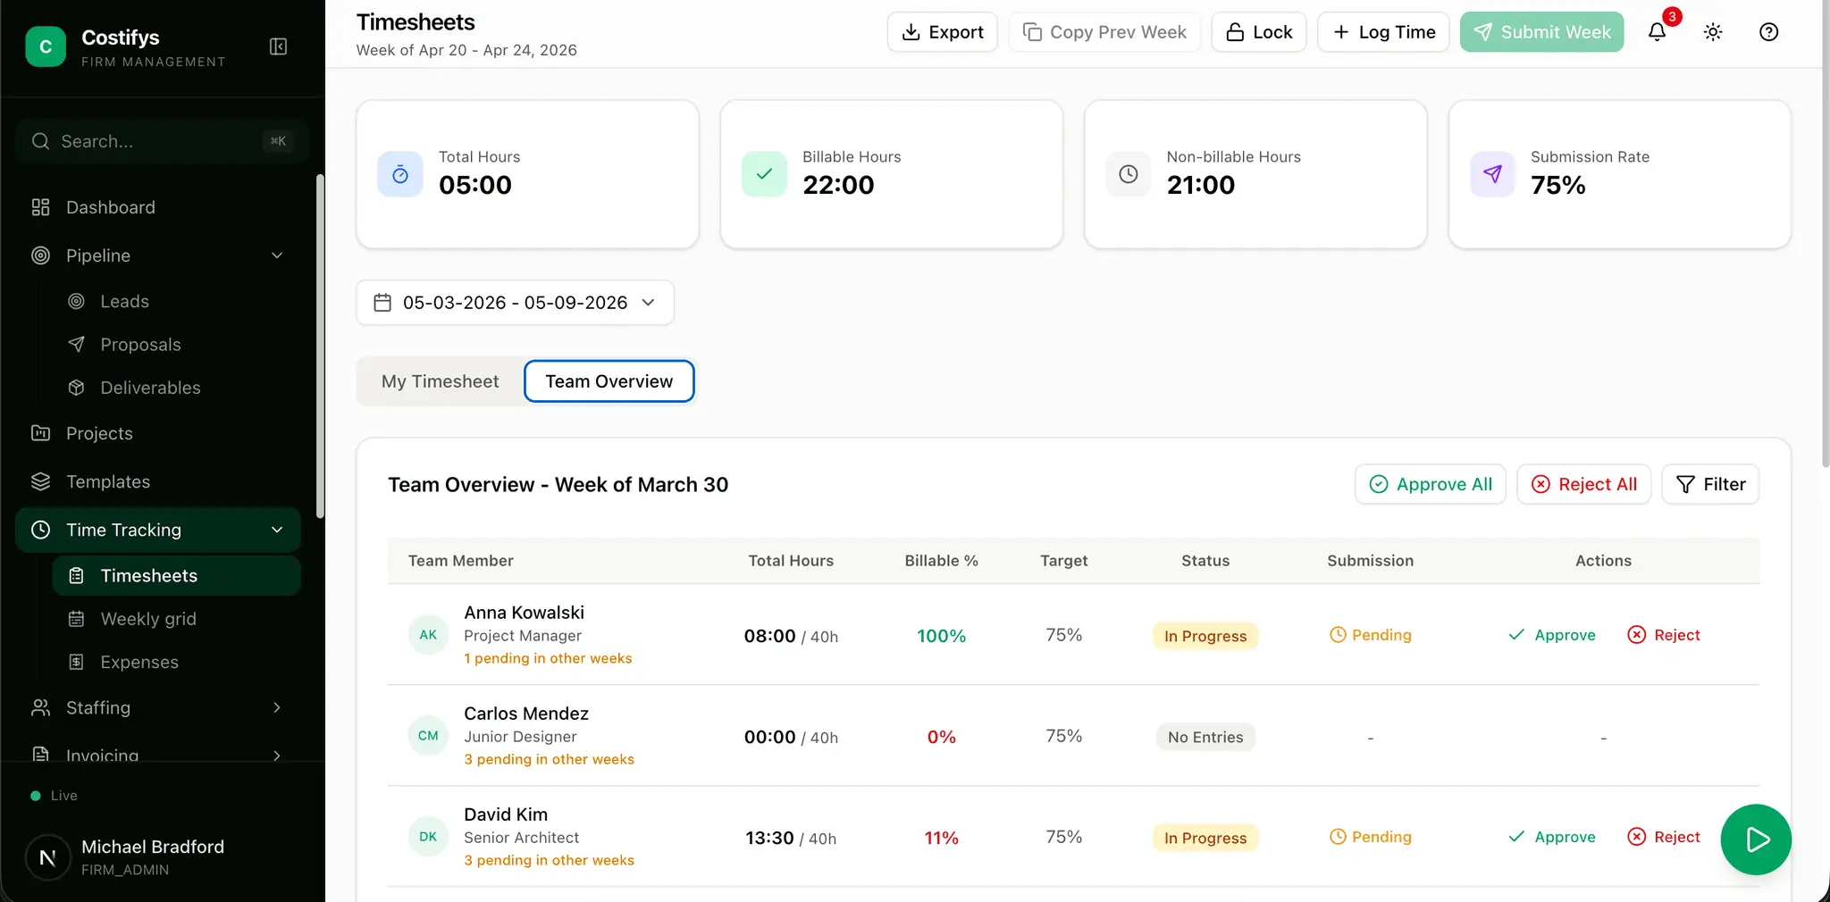This screenshot has width=1830, height=902.
Task: Toggle light/dark theme sun icon
Action: pos(1713,32)
